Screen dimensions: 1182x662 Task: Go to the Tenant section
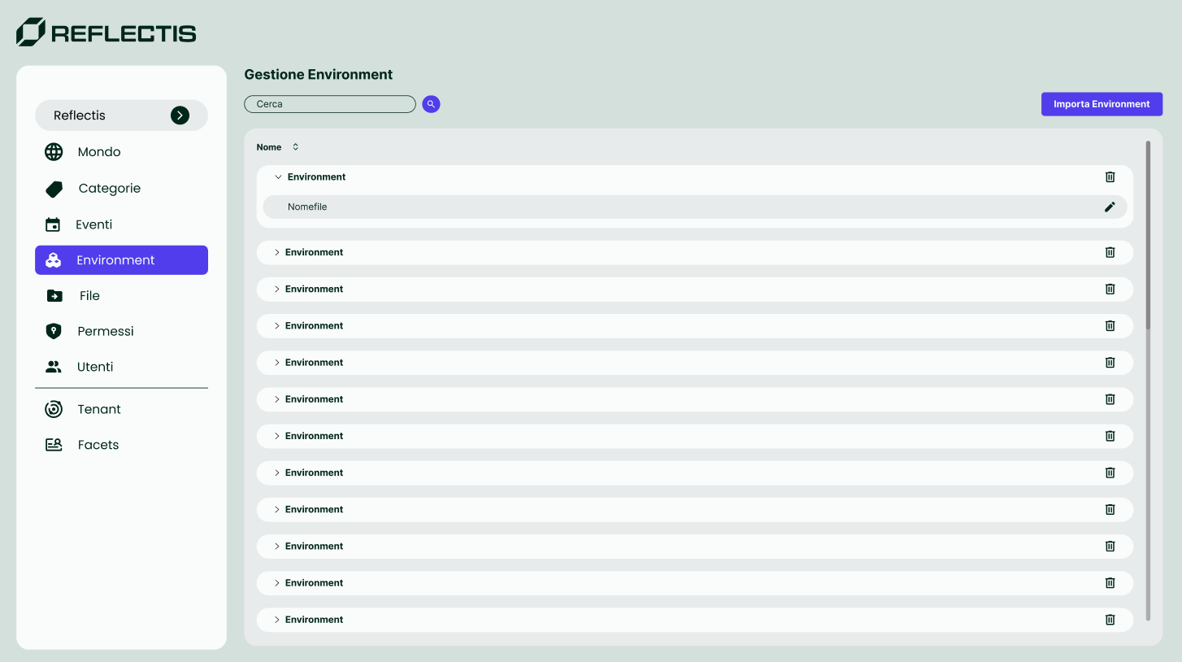click(99, 409)
